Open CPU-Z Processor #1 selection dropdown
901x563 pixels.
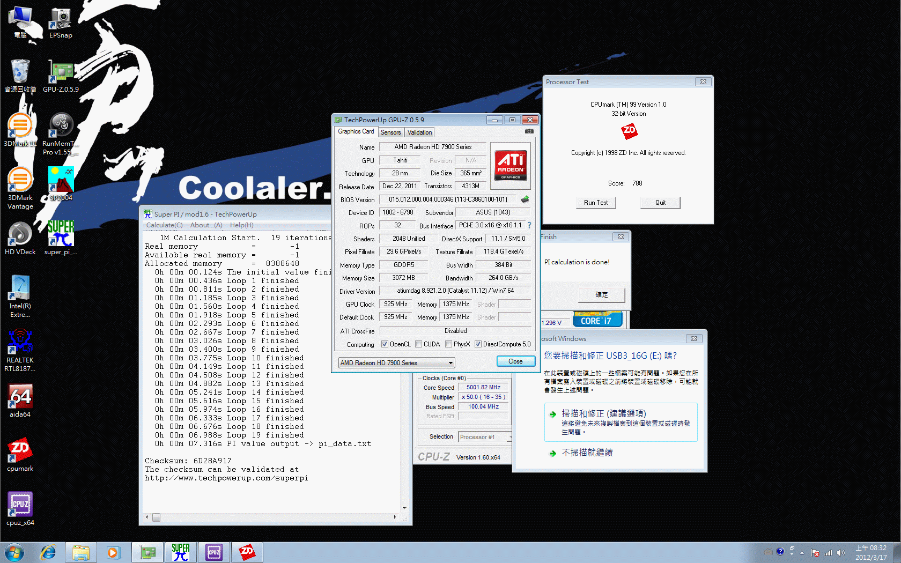click(x=485, y=437)
